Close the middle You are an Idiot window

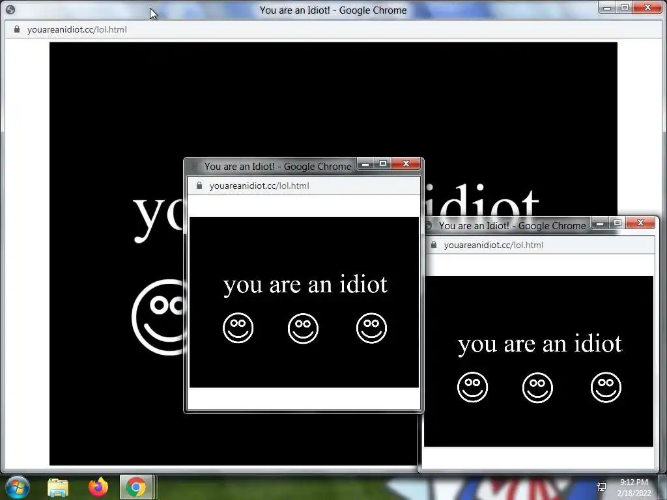pos(406,163)
